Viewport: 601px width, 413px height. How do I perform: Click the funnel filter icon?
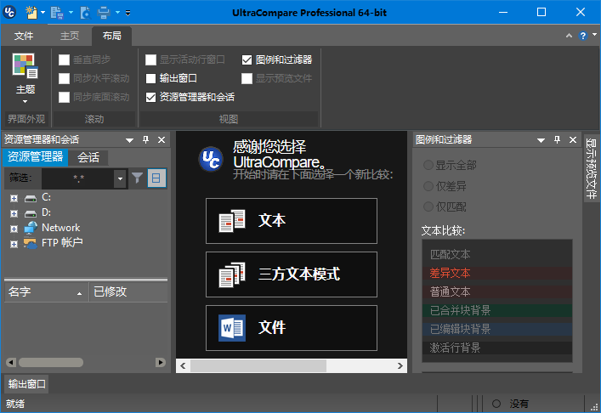pos(137,178)
